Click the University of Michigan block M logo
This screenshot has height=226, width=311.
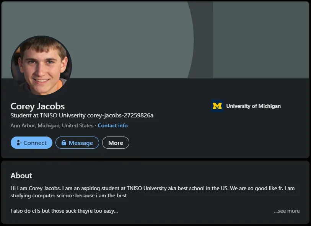pos(217,106)
